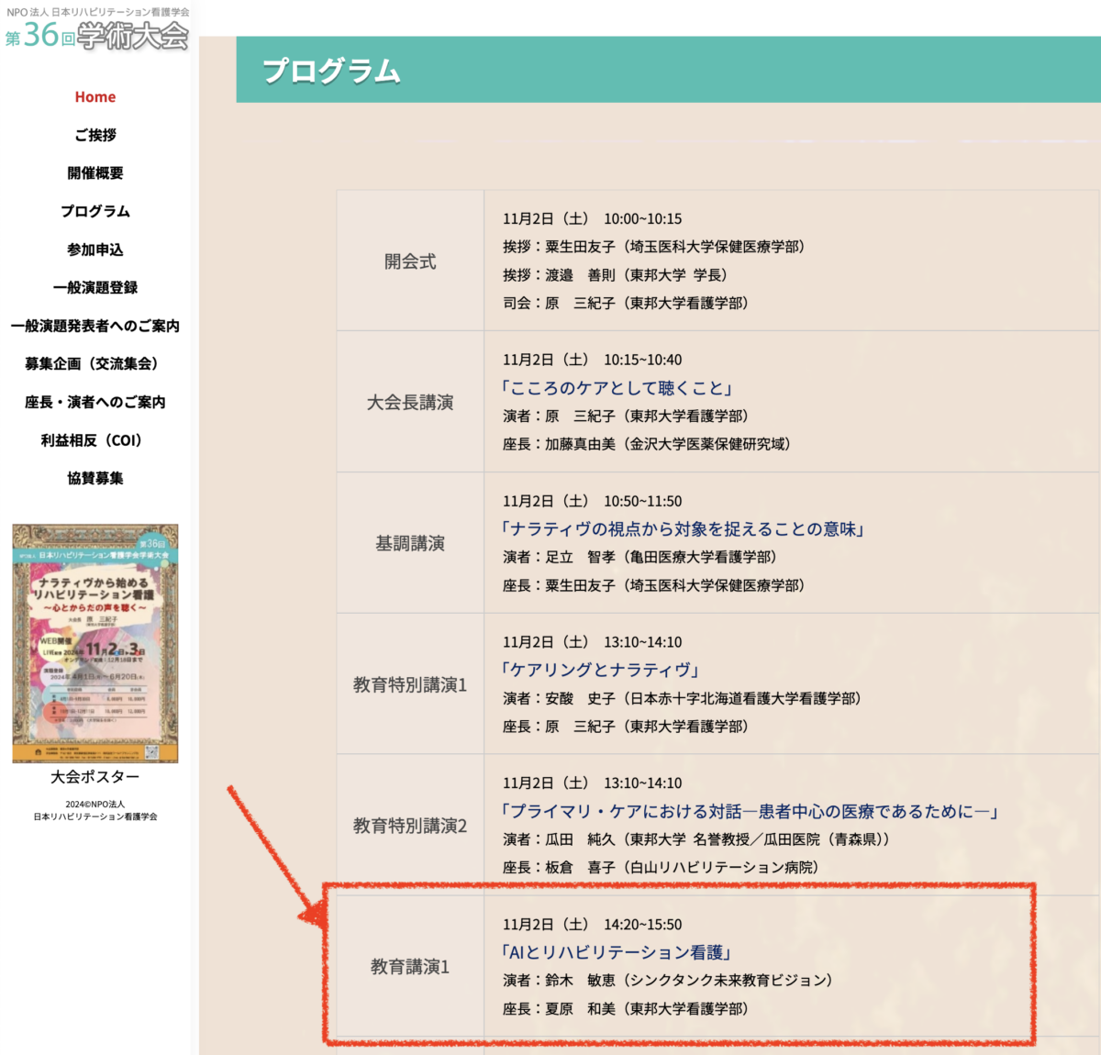Open the 参加申込 registration page
Viewport: 1101px width, 1055px height.
pyautogui.click(x=95, y=250)
